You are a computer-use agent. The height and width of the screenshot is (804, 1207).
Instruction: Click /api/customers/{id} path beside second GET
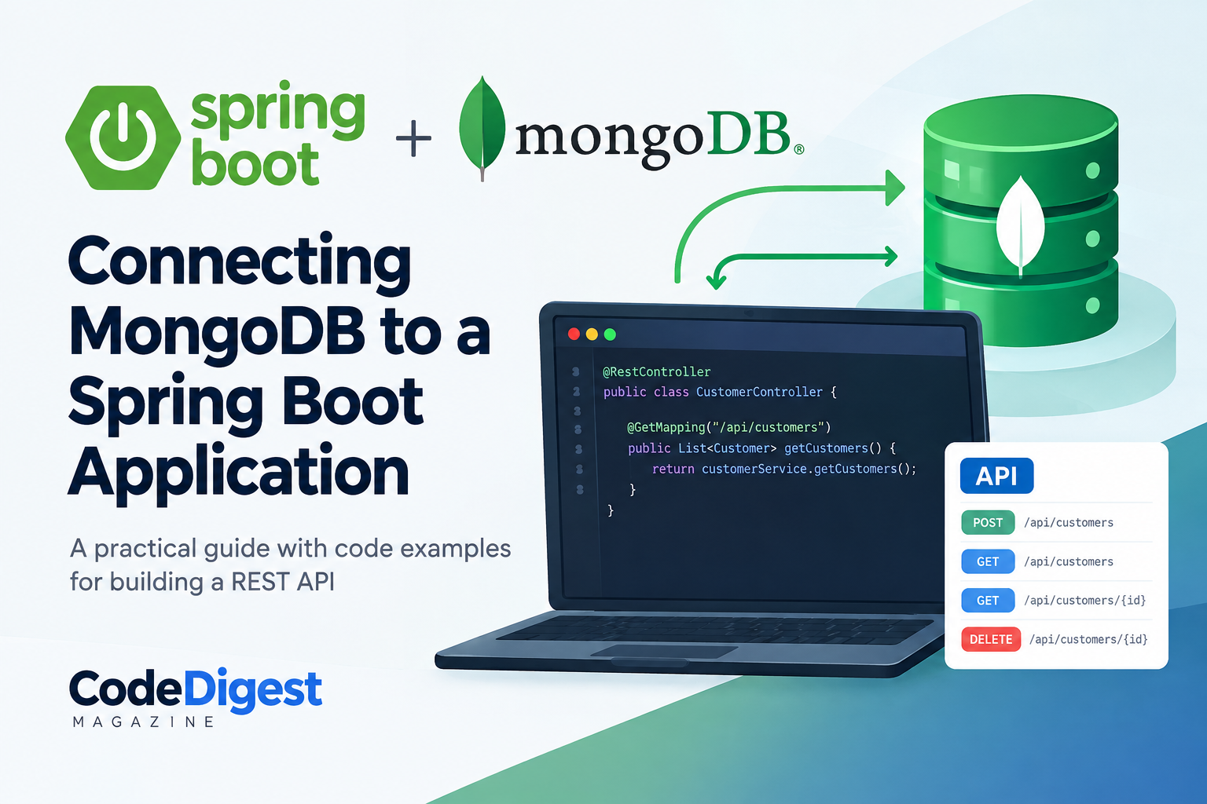click(x=1085, y=601)
